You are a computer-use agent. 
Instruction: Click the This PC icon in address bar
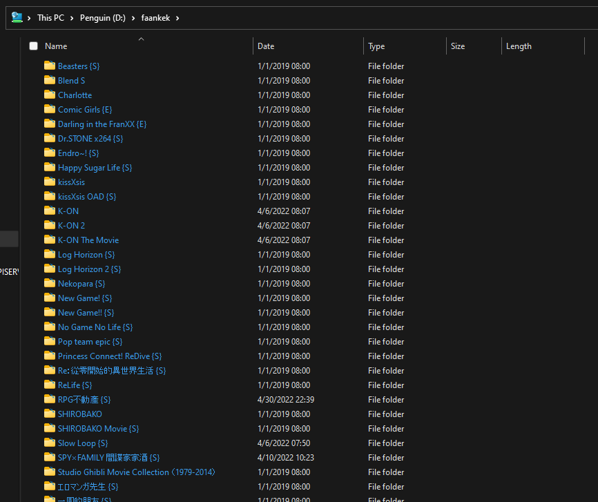coord(17,18)
